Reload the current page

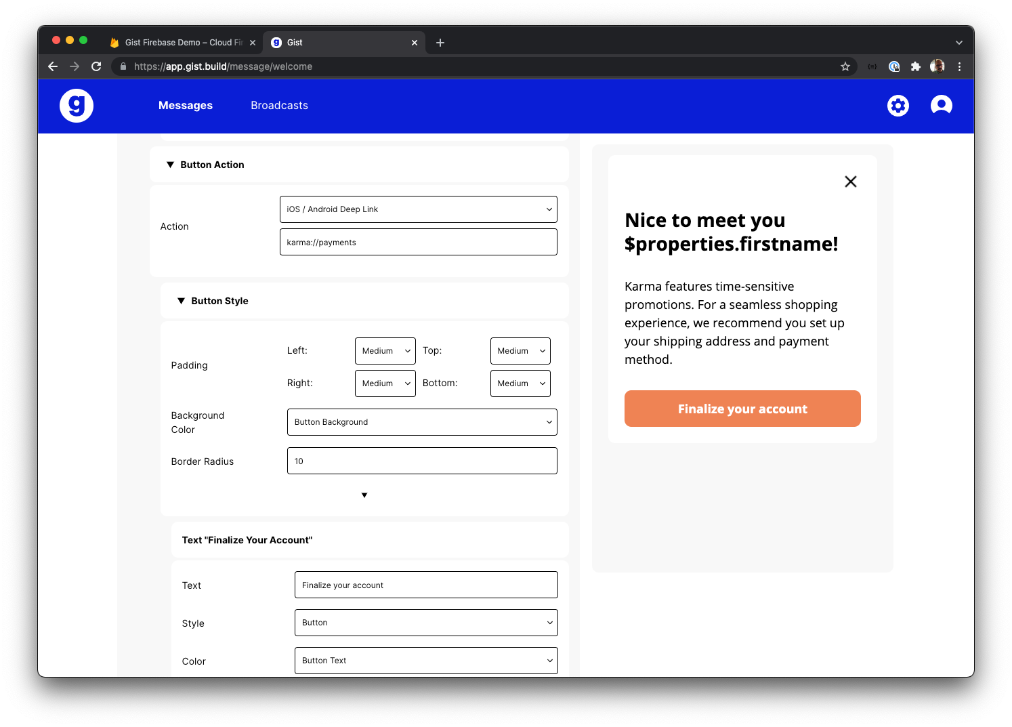pos(96,66)
